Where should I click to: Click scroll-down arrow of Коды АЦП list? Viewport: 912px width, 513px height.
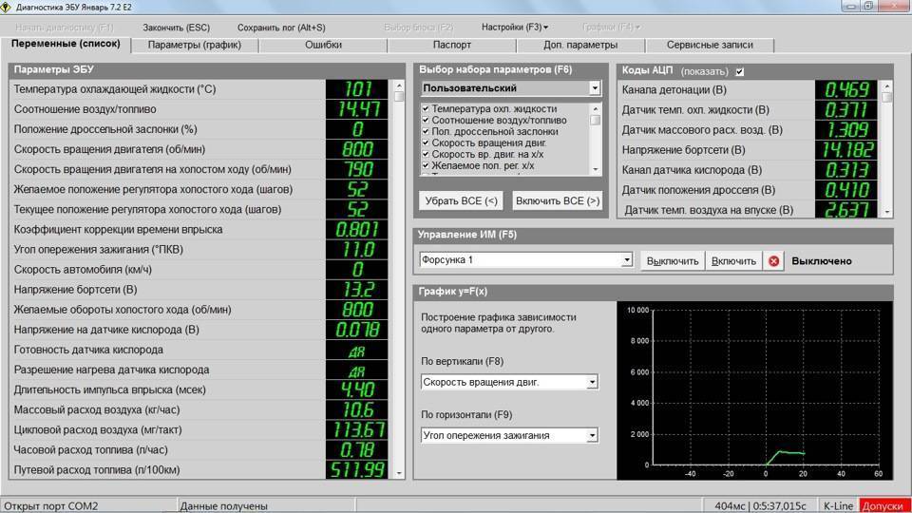click(x=887, y=212)
